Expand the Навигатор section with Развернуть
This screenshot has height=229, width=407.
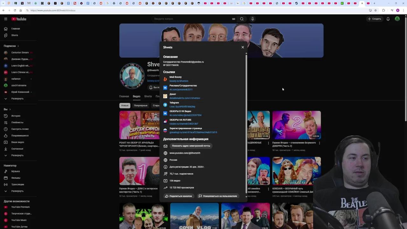click(17, 191)
